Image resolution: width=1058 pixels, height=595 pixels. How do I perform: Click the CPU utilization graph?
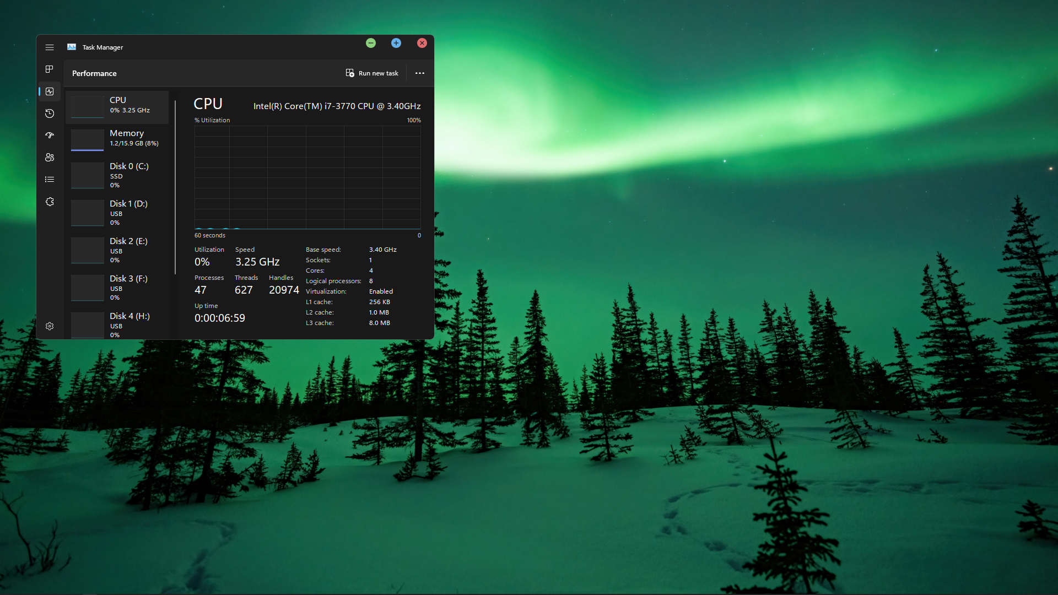[307, 177]
